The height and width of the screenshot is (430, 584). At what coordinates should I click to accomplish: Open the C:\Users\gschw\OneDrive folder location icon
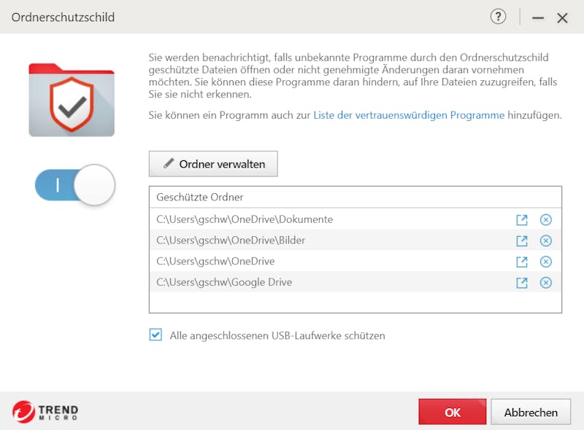click(522, 262)
